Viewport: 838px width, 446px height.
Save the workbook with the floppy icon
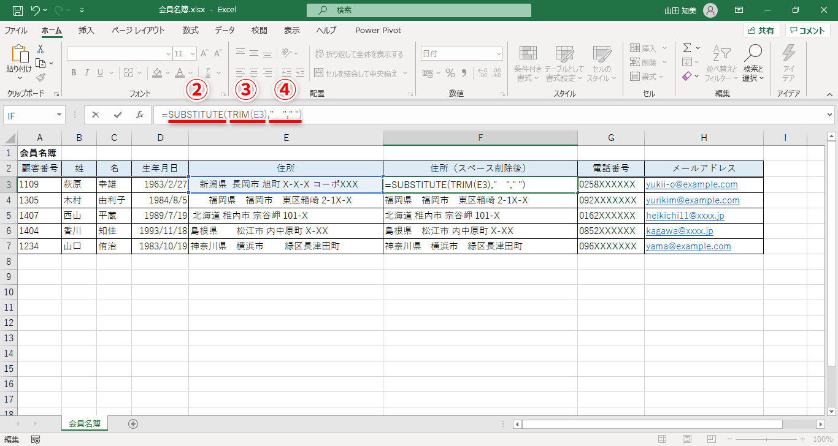pos(18,10)
